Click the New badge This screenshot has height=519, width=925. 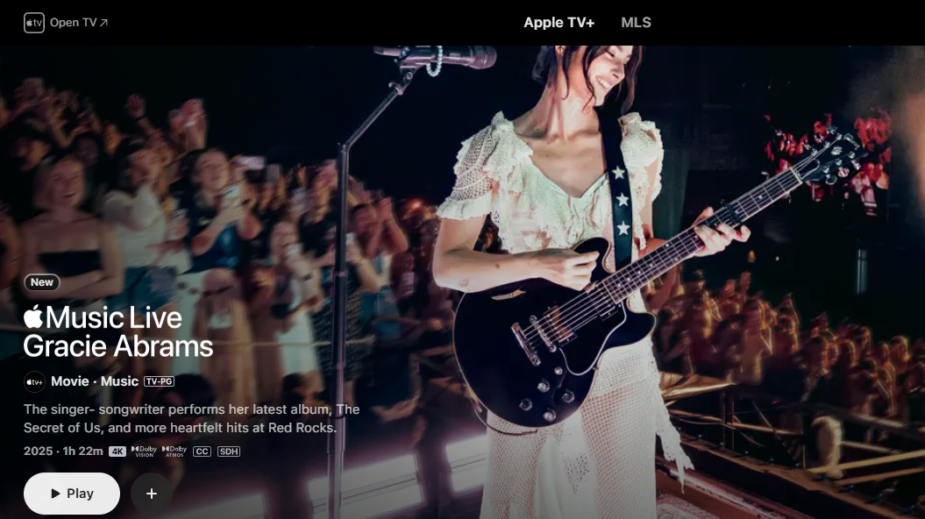(42, 282)
